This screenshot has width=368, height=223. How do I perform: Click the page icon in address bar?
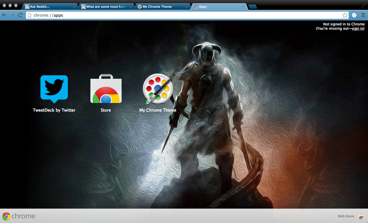tap(29, 15)
